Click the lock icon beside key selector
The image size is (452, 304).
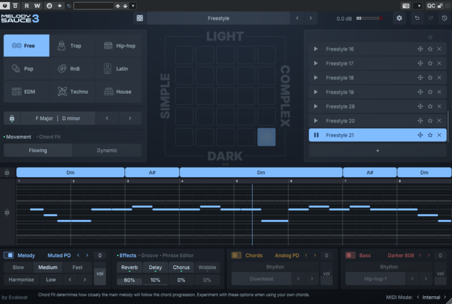coord(12,118)
